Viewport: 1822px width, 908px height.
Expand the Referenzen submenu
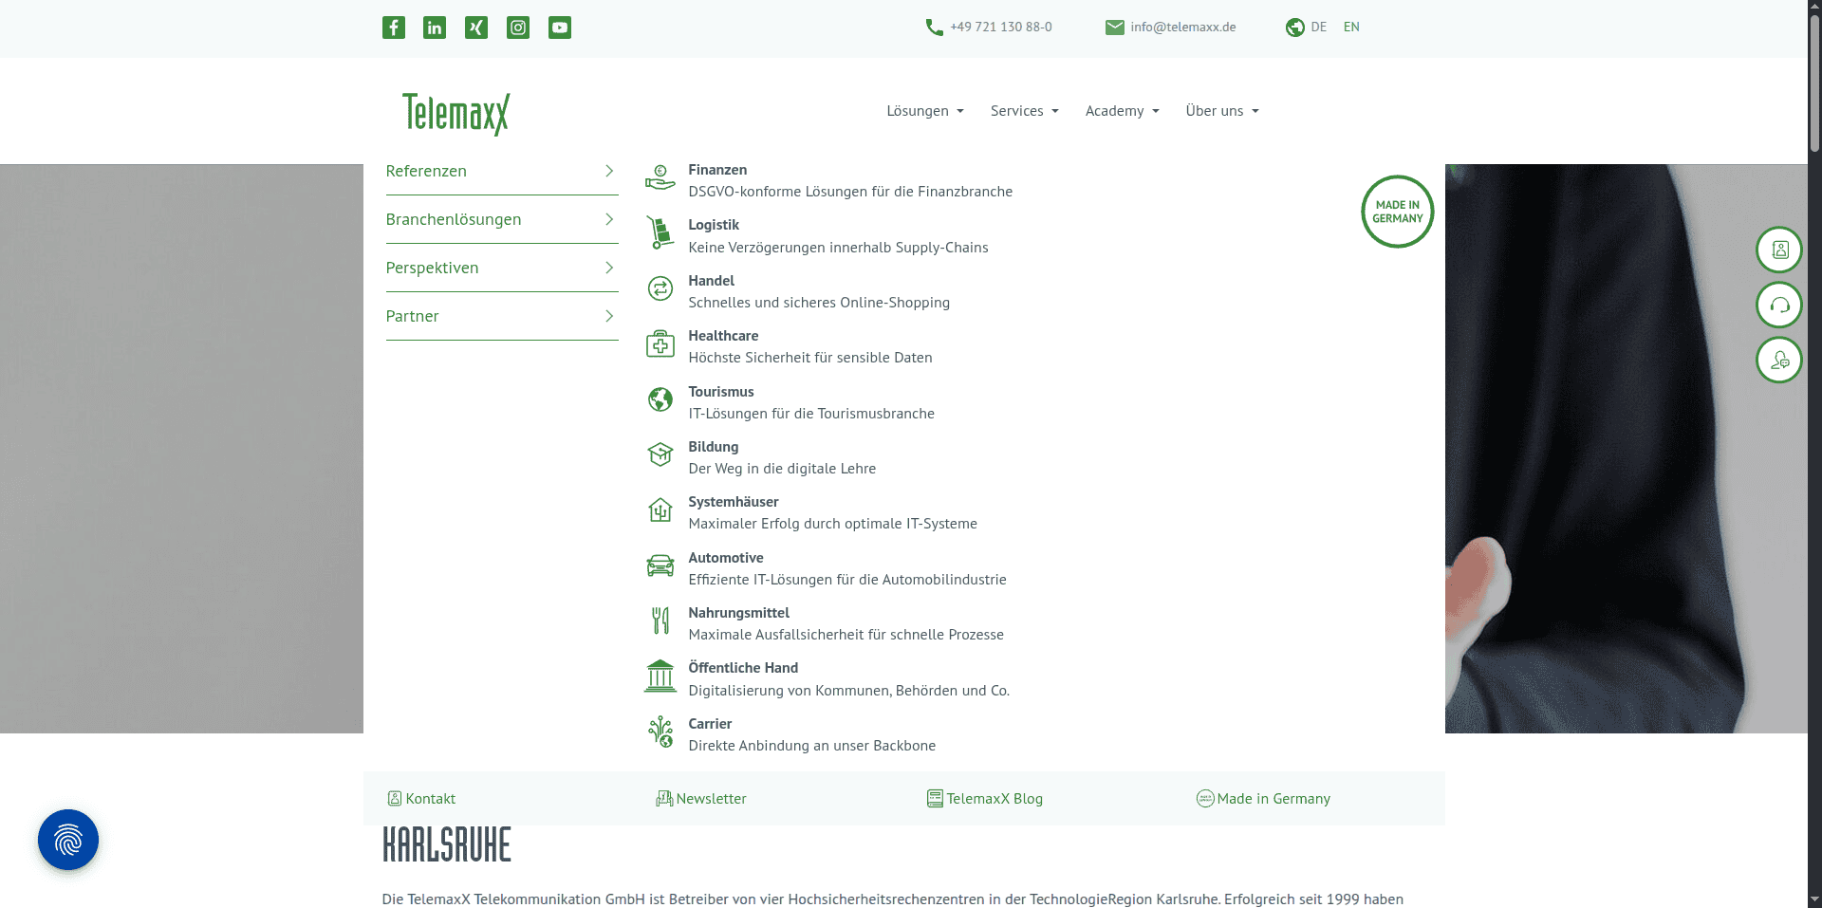pos(502,171)
